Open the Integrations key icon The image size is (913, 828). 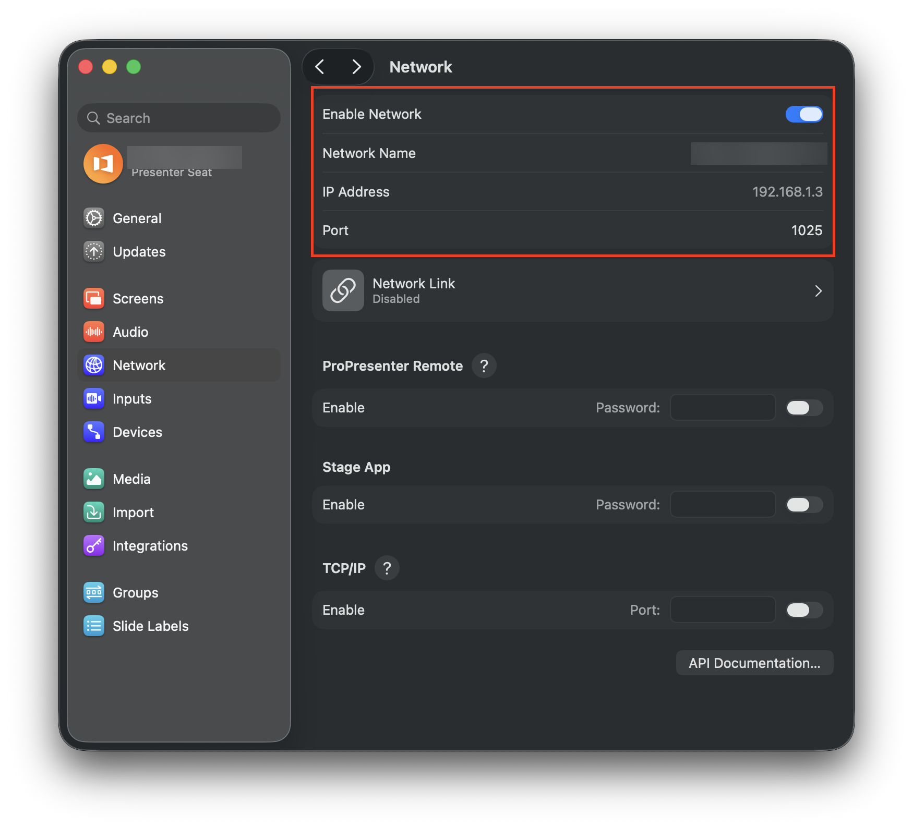[x=94, y=545]
